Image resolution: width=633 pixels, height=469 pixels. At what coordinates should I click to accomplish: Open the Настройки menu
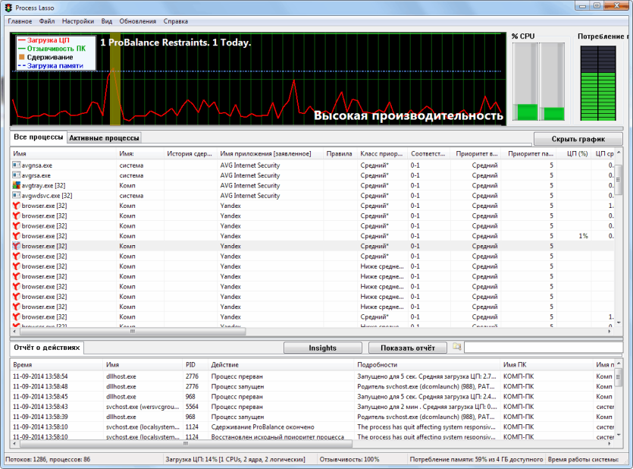[x=78, y=21]
